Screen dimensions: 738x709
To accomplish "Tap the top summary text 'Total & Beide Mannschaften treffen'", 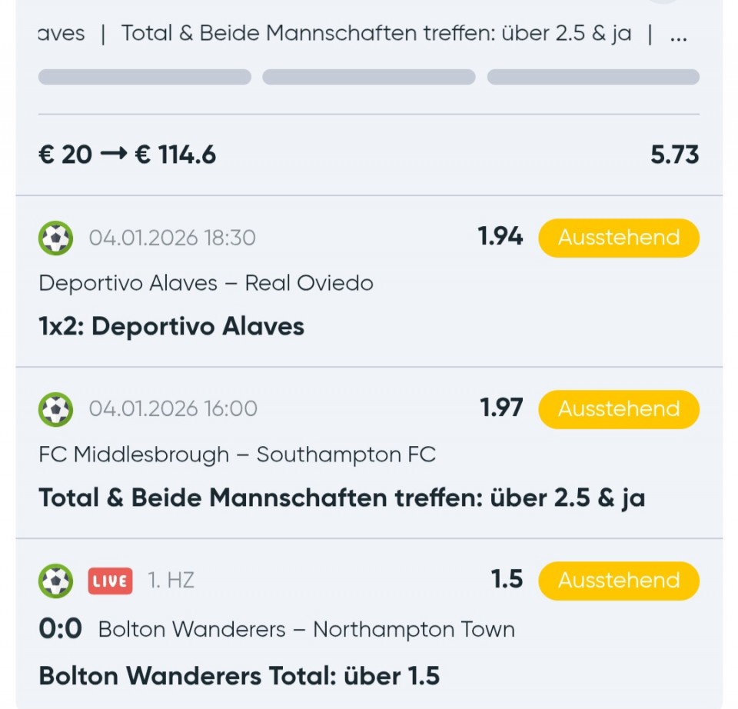I will [x=377, y=34].
